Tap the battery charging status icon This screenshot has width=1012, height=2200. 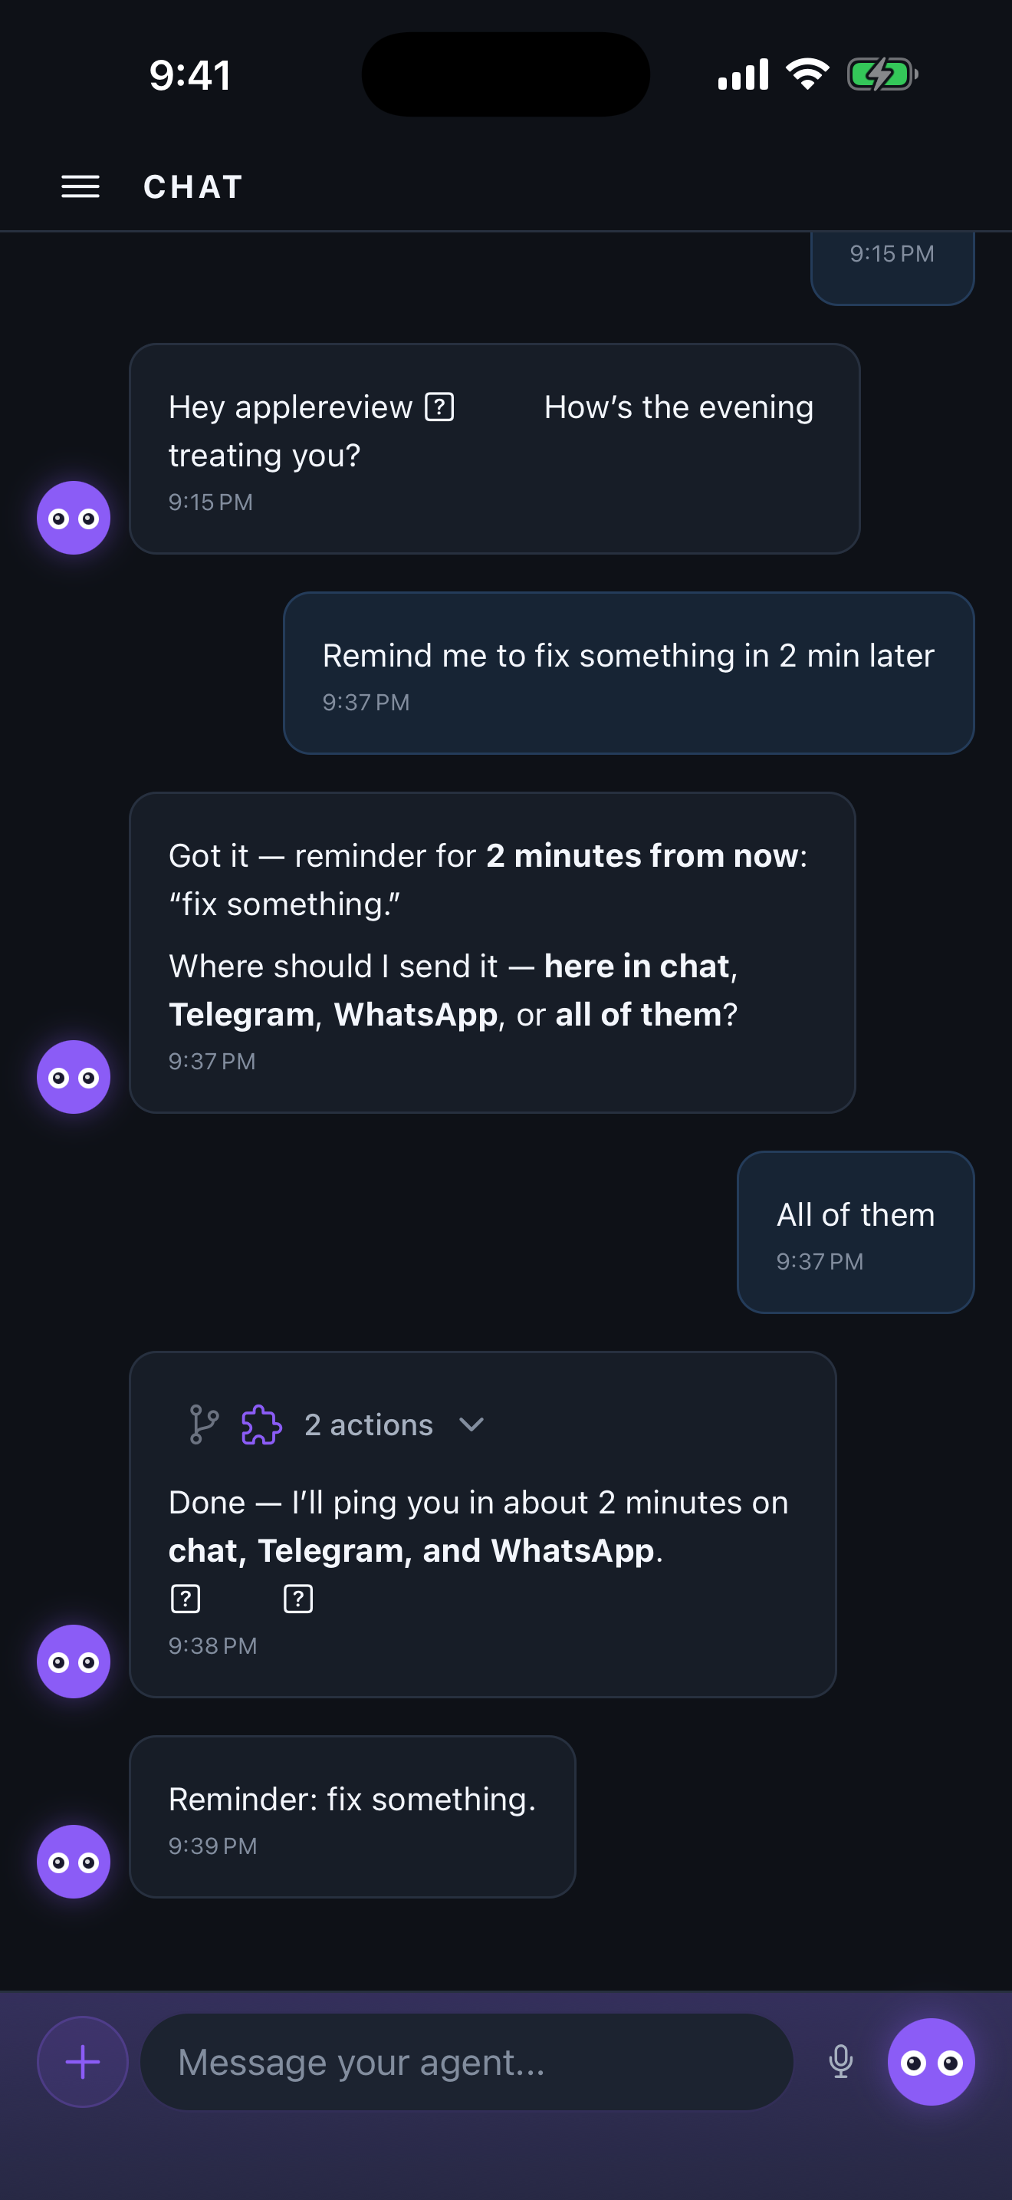click(x=882, y=74)
